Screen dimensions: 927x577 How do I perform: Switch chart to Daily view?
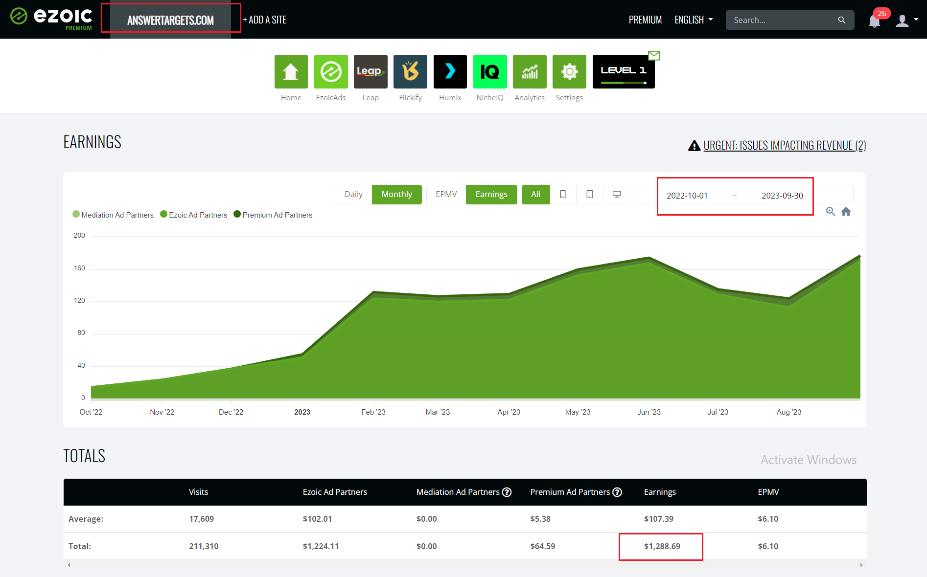click(x=353, y=194)
